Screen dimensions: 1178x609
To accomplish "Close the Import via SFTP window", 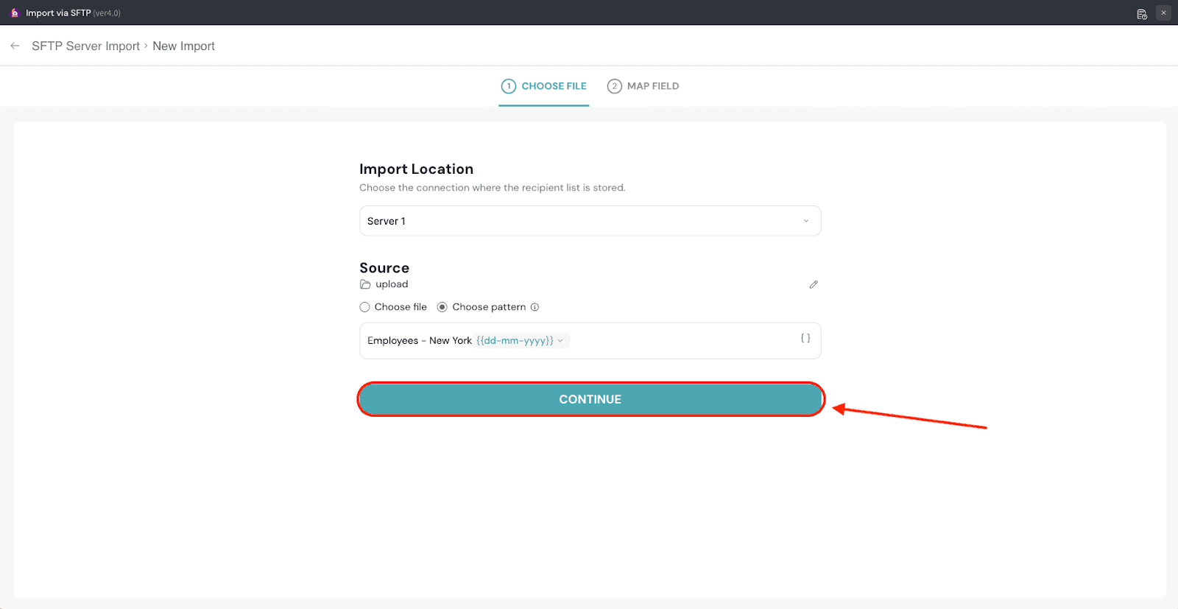I will click(1163, 13).
